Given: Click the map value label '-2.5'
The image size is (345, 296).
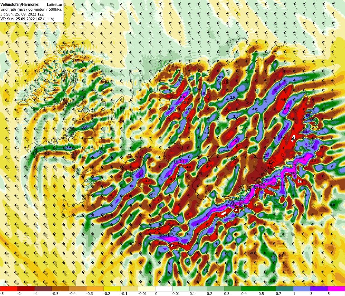Looking at the screenshot, I should click(x=225, y=82).
